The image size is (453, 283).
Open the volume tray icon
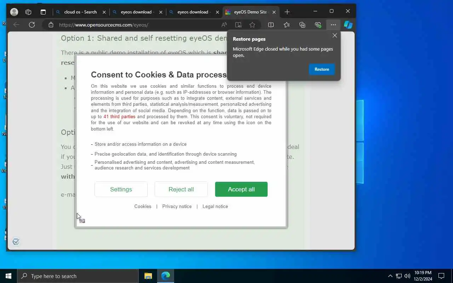coord(407,276)
